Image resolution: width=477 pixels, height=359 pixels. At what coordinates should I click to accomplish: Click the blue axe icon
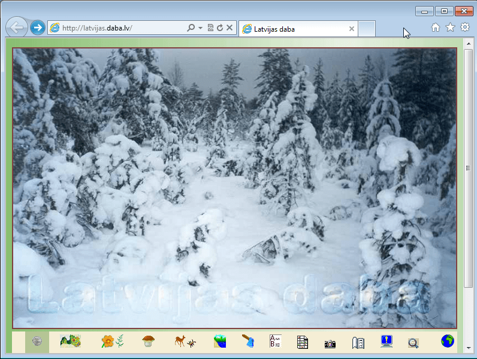(x=248, y=341)
